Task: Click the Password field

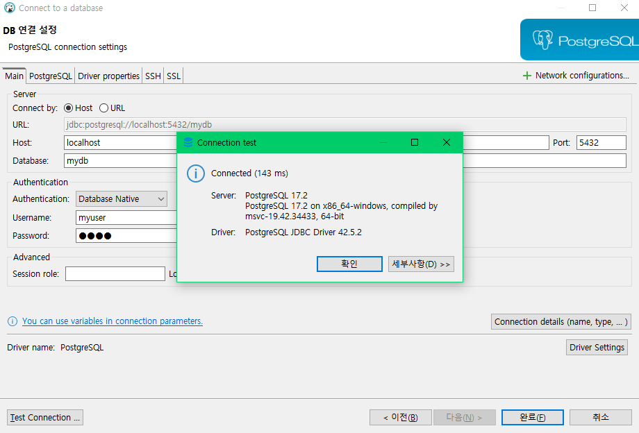Action: tap(126, 236)
